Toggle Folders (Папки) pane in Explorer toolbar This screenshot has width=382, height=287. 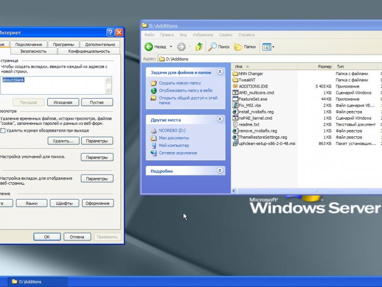pyautogui.click(x=238, y=46)
